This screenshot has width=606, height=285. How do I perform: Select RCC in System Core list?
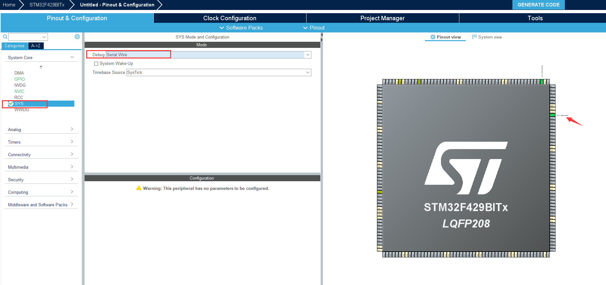point(19,97)
